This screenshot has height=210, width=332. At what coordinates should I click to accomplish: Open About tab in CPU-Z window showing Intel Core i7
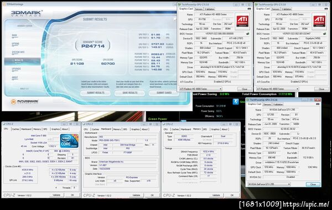click(x=65, y=129)
